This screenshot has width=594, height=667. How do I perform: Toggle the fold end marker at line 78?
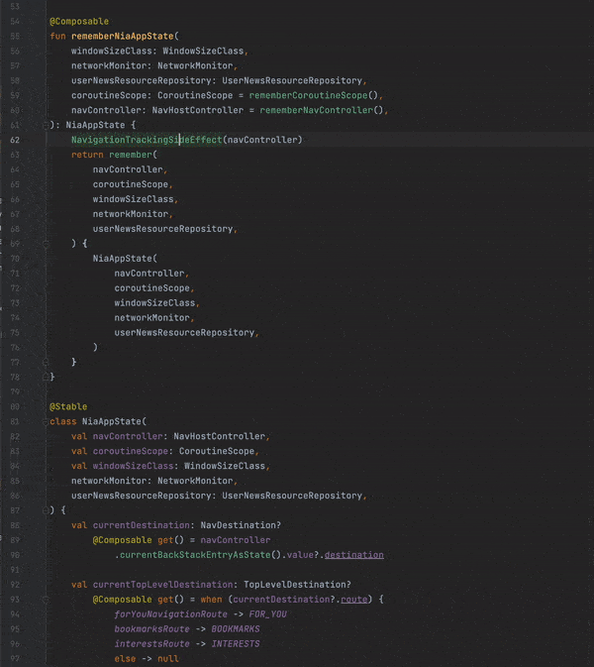[x=46, y=377]
